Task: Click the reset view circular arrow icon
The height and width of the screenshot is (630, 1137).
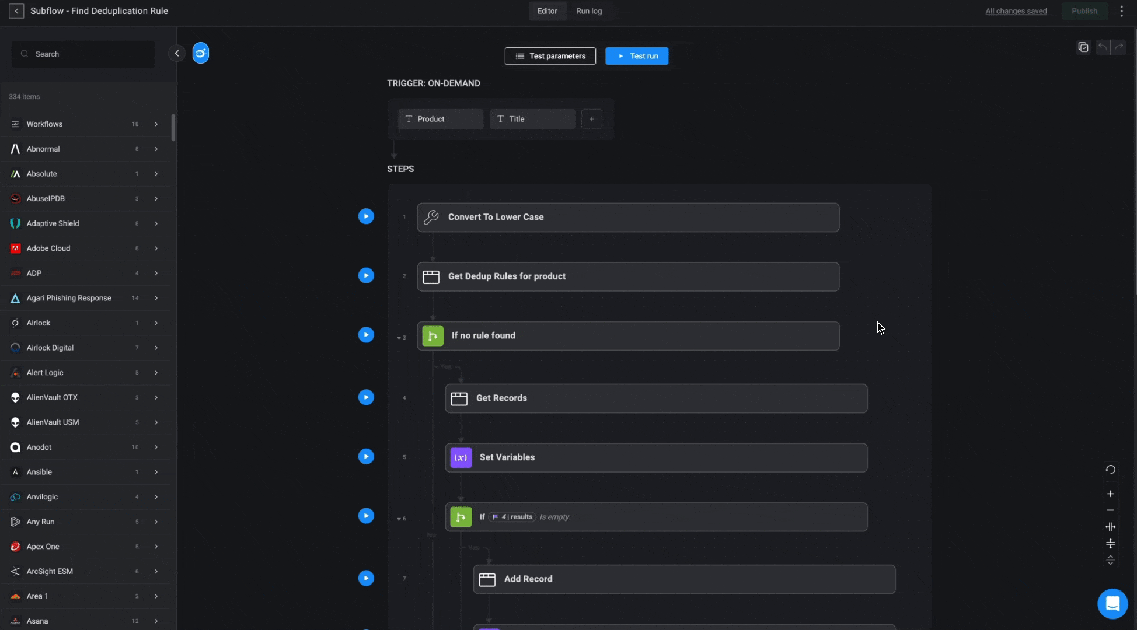Action: click(x=1110, y=470)
